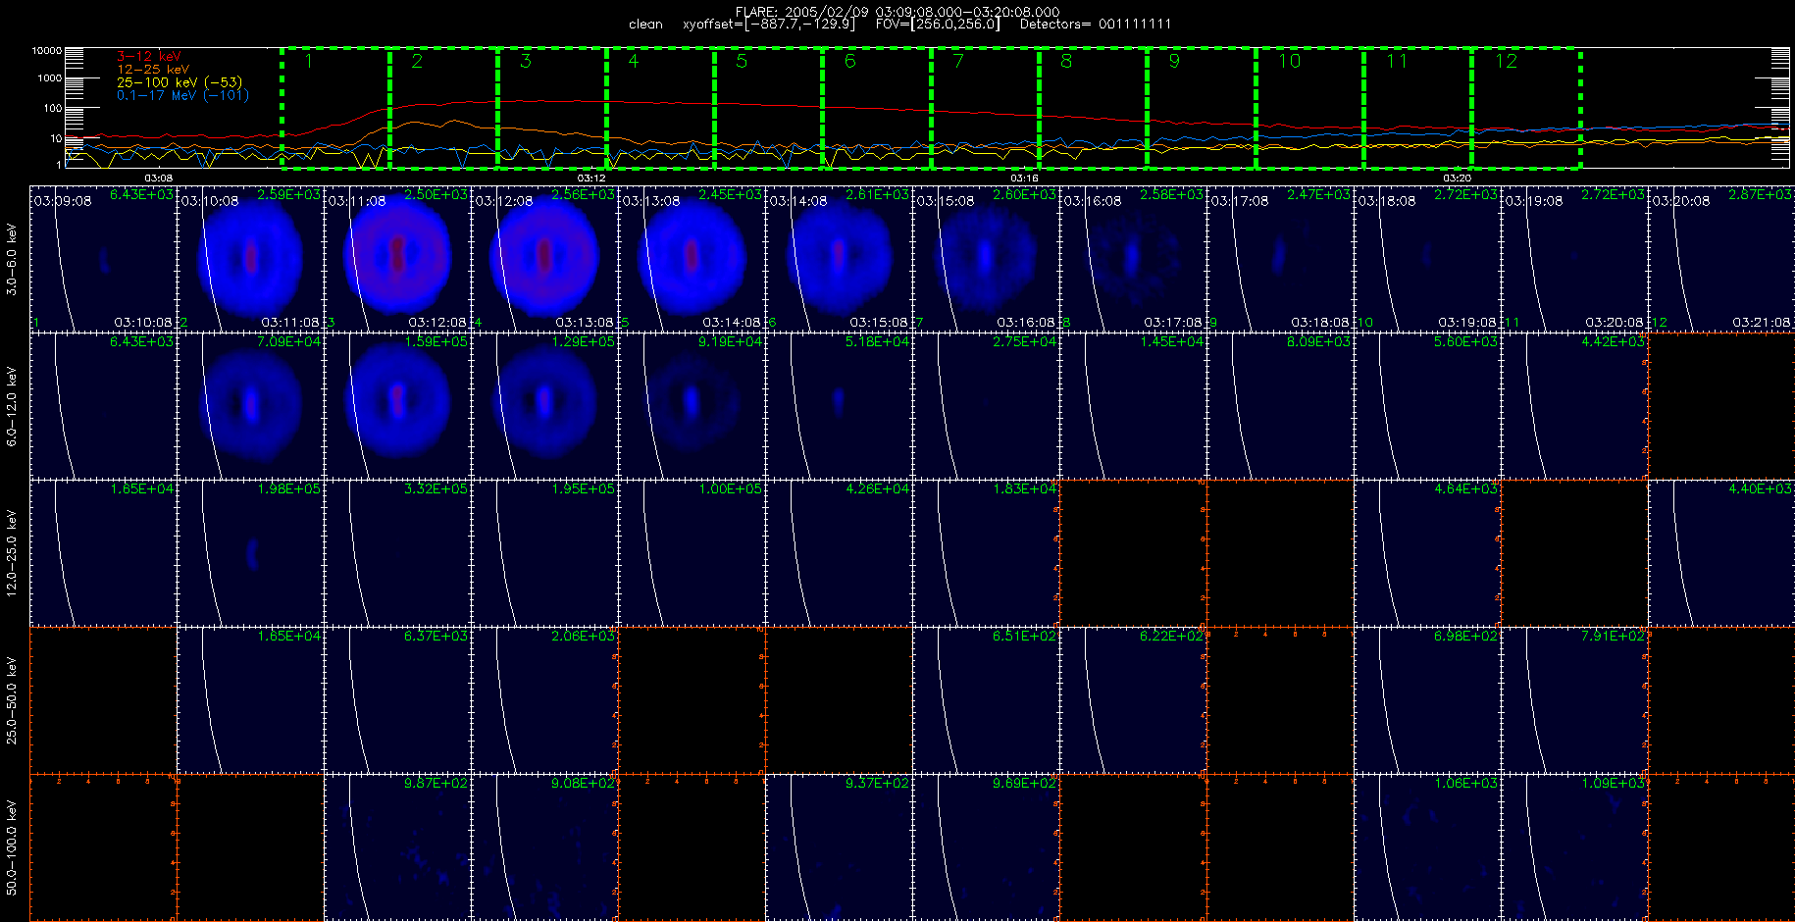Open the 12.0-25.0 keV image labeled 1.98E+05
Screen dimensions: 1795x922
tap(250, 553)
